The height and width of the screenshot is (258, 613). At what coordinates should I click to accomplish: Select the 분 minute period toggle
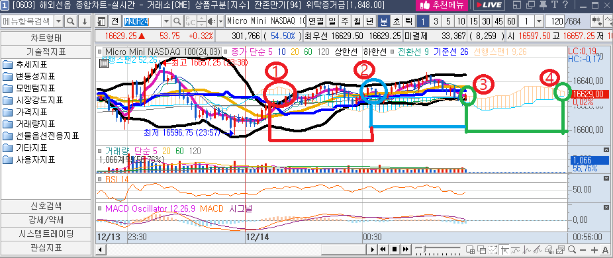pyautogui.click(x=385, y=21)
